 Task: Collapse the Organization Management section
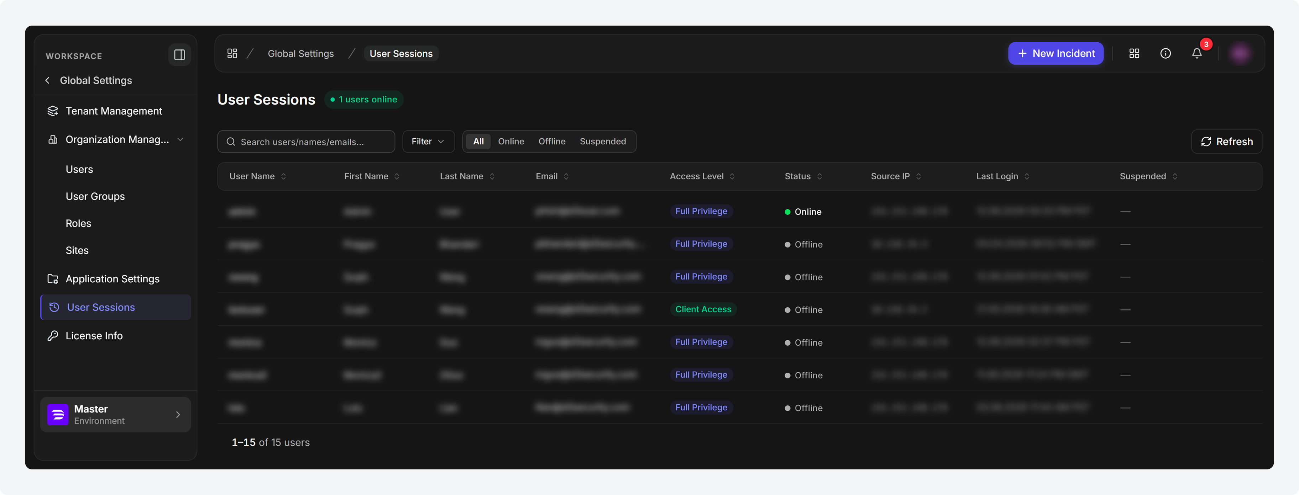point(180,139)
